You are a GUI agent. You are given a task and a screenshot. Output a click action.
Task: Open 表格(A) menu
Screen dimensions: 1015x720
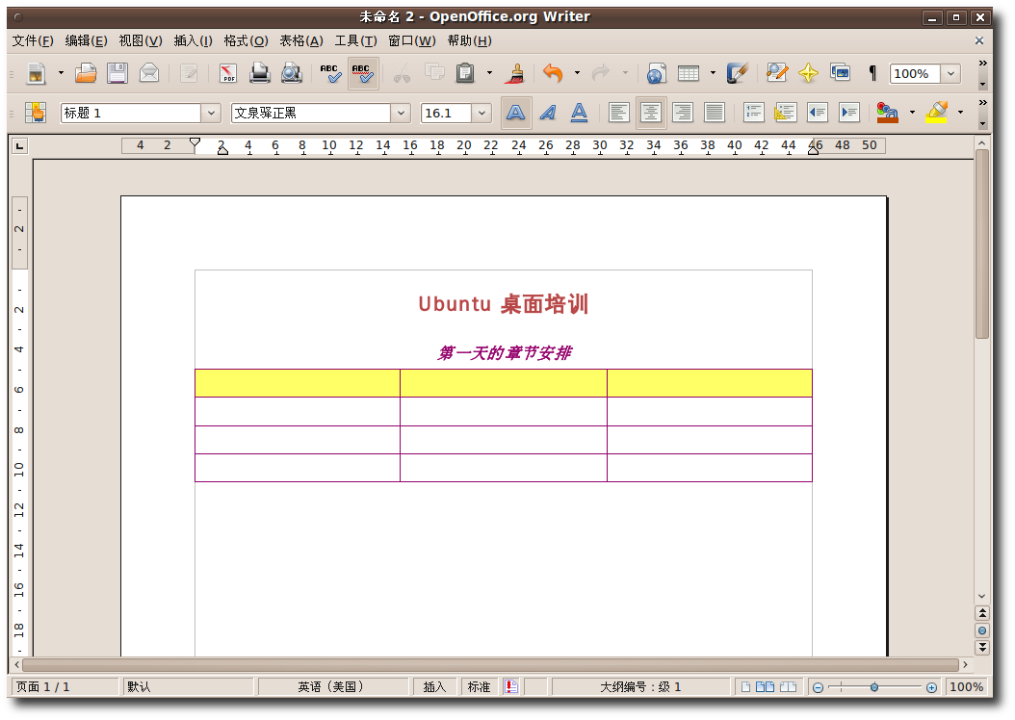301,40
